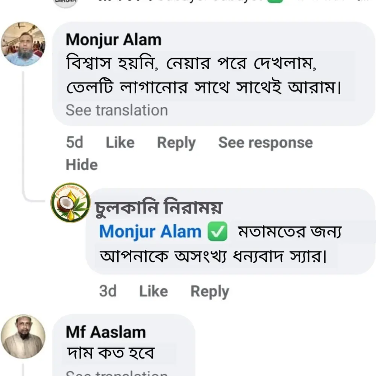This screenshot has height=376, width=376.
Task: Like the চুলকানি নিরাময় reply
Action: (153, 291)
